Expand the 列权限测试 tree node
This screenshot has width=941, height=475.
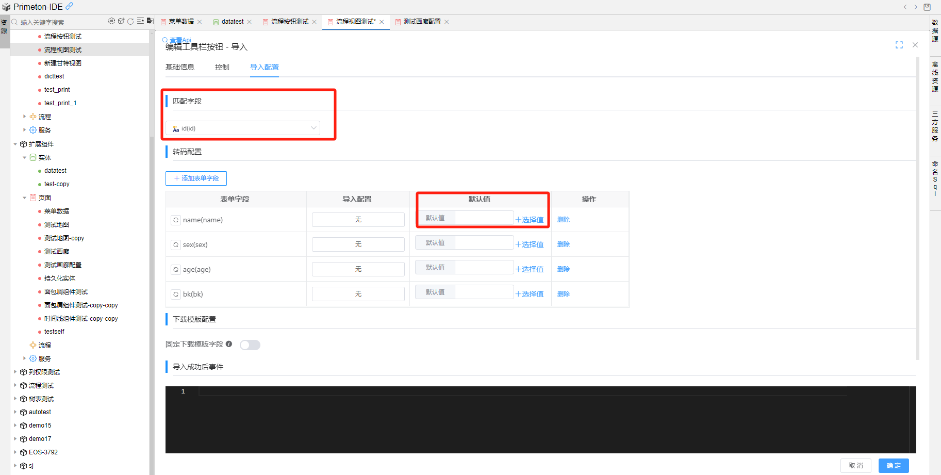[x=15, y=372]
